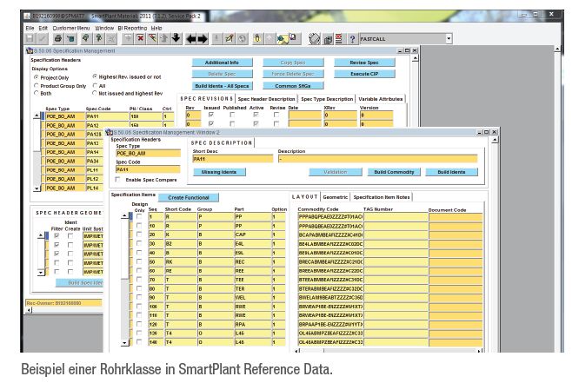Click the Save diskette icon in toolbar
Viewport: 579px width, 383px height.
click(x=30, y=38)
